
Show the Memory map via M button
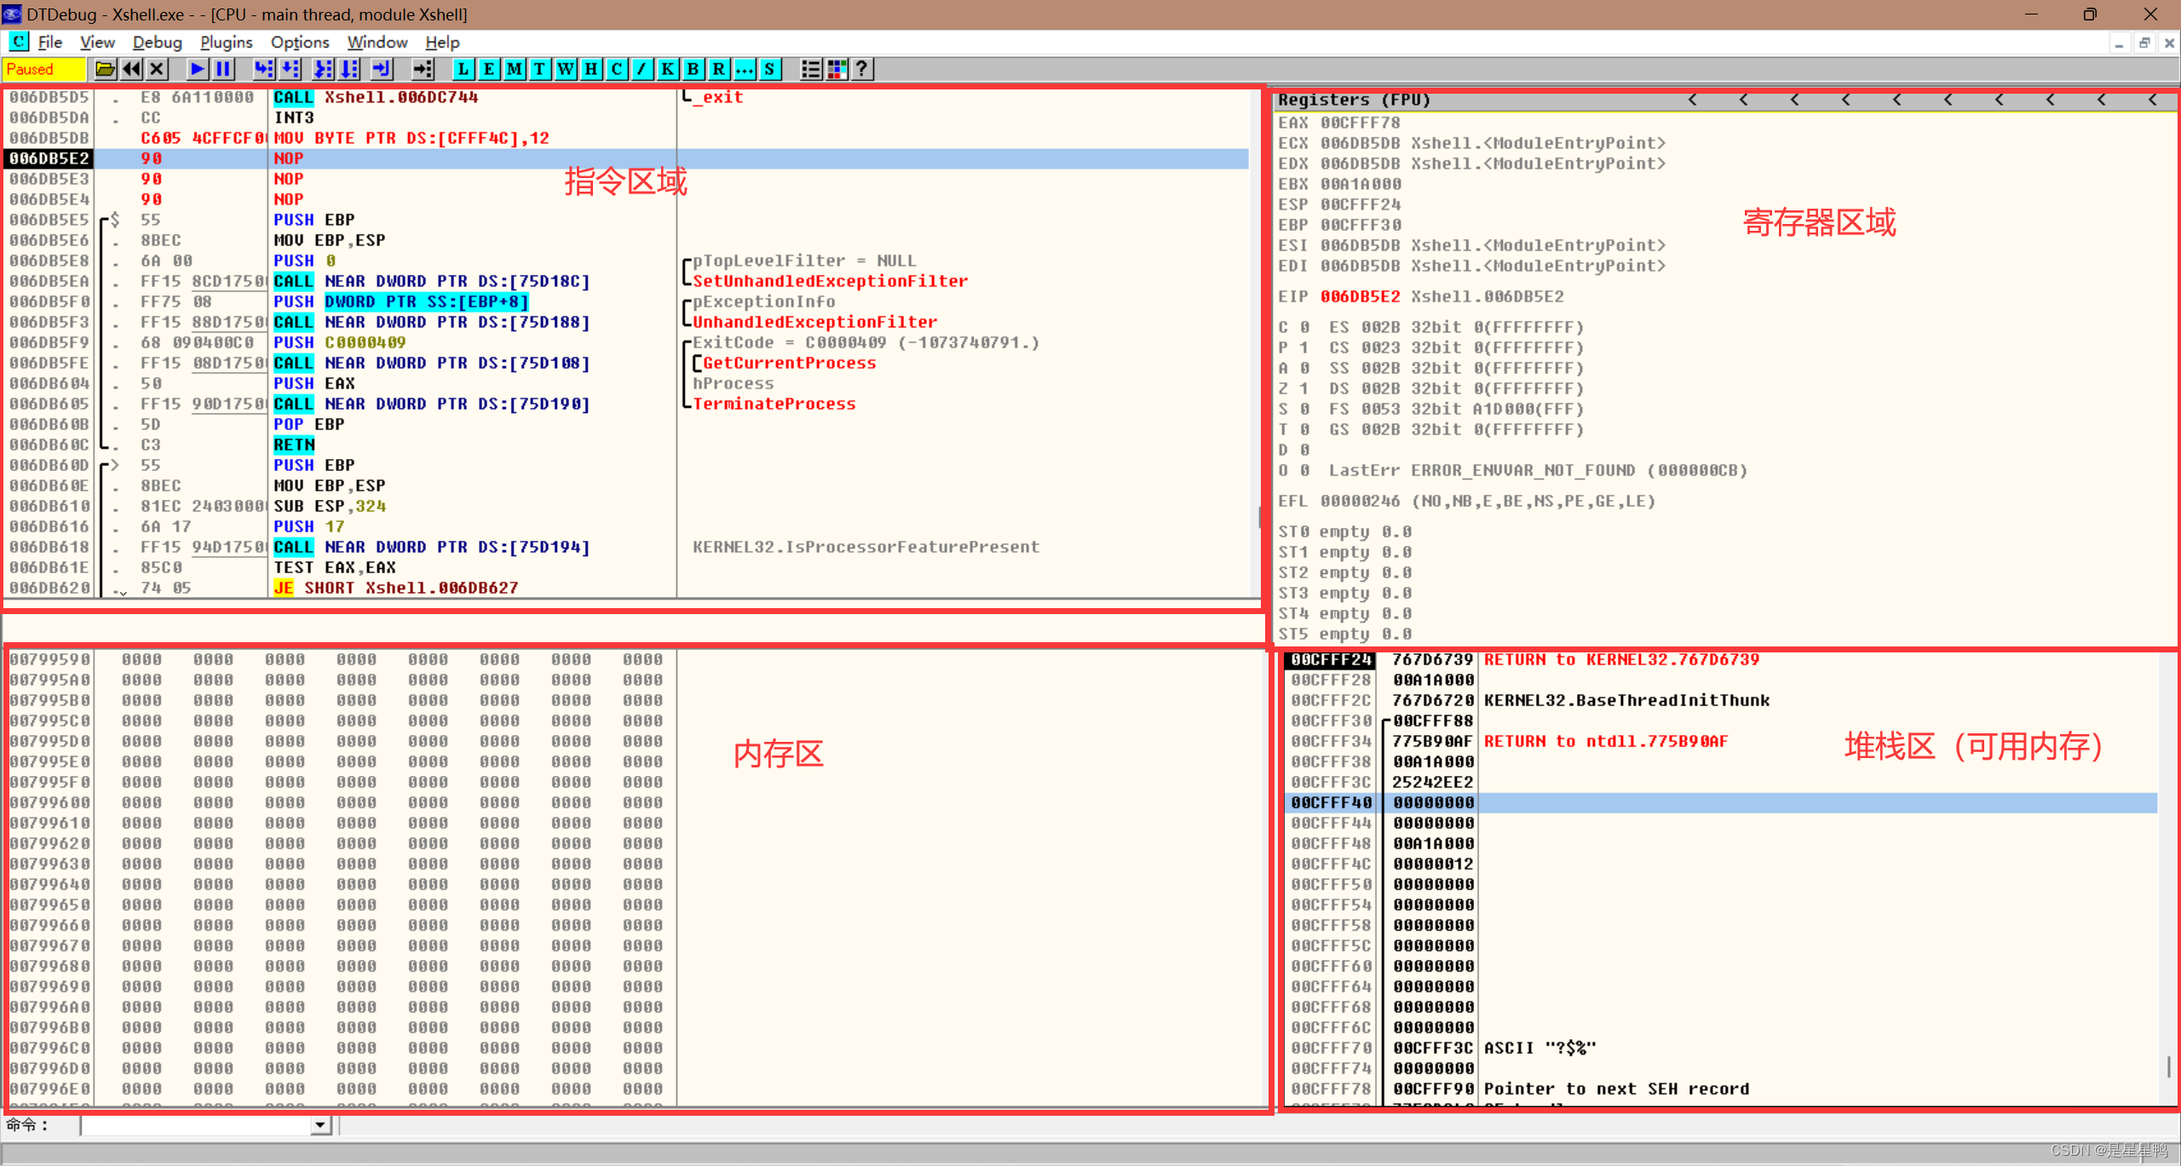(515, 69)
